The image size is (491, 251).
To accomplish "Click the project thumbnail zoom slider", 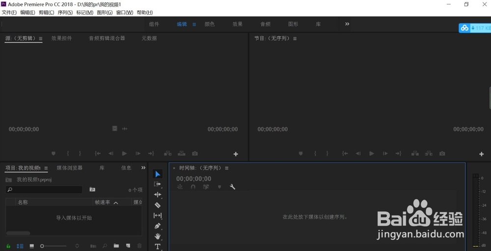I will pyautogui.click(x=54, y=246).
